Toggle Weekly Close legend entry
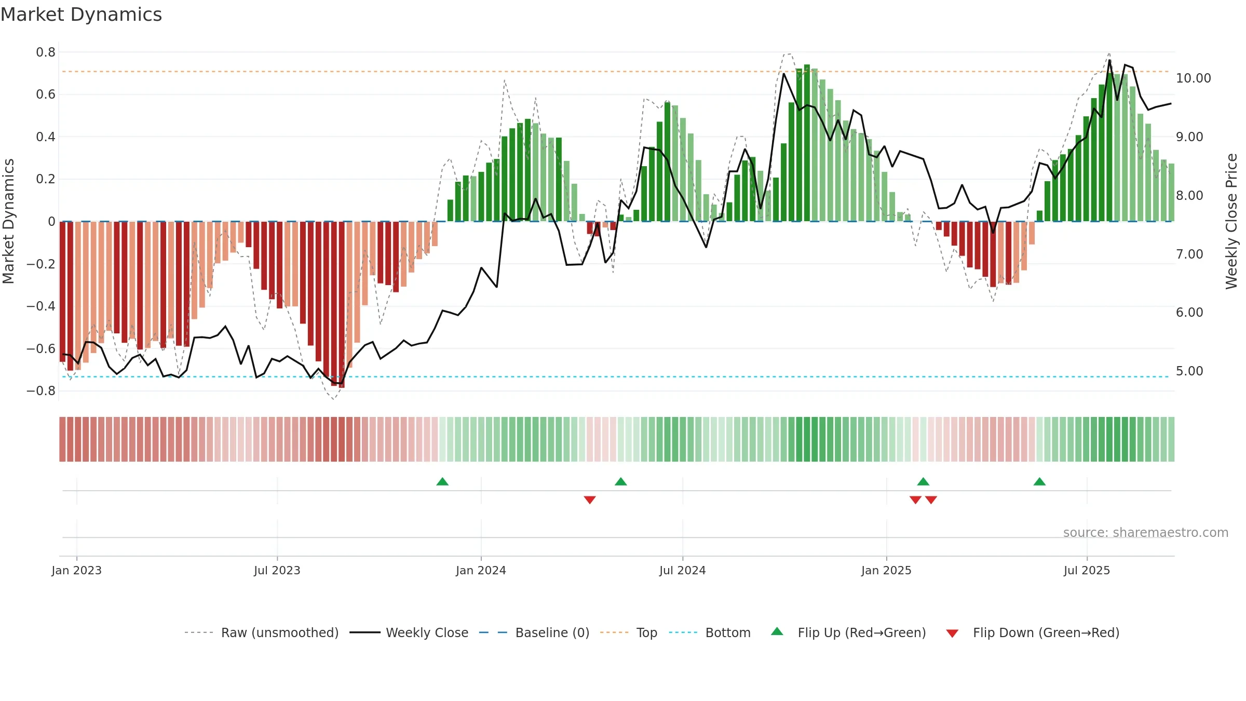The image size is (1246, 701). point(409,632)
